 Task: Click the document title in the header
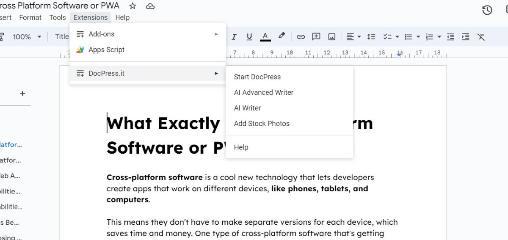click(x=60, y=6)
